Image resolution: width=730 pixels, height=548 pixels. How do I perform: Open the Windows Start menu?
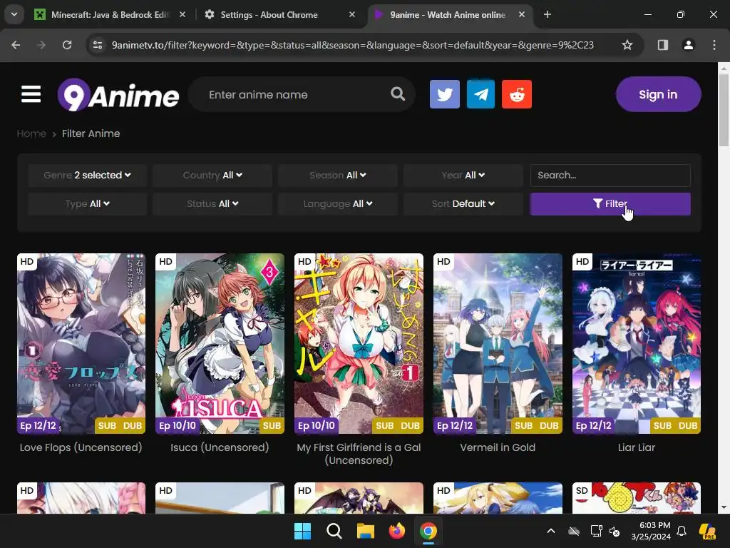coord(302,531)
